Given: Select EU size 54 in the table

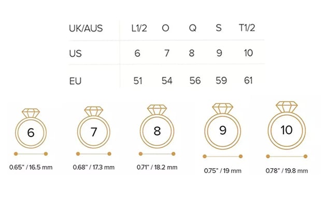Looking at the screenshot, I should [x=165, y=81].
